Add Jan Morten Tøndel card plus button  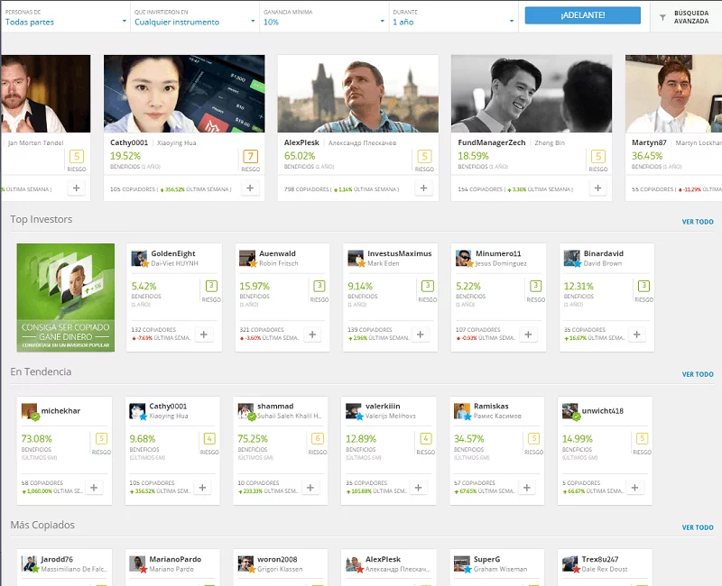[x=77, y=188]
